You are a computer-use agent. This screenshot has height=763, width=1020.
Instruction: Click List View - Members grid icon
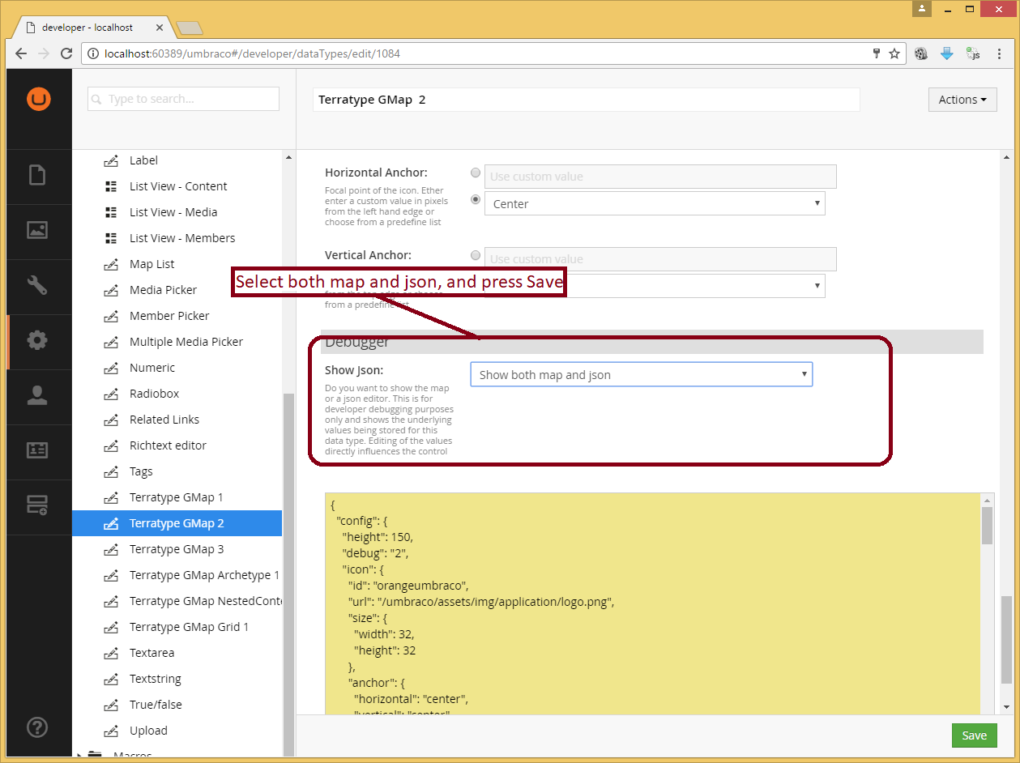pos(112,238)
